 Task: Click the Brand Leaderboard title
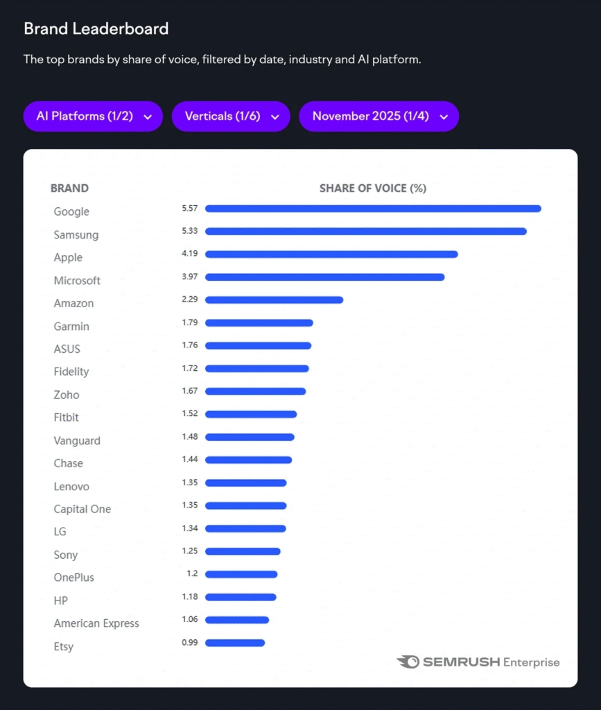tap(96, 29)
